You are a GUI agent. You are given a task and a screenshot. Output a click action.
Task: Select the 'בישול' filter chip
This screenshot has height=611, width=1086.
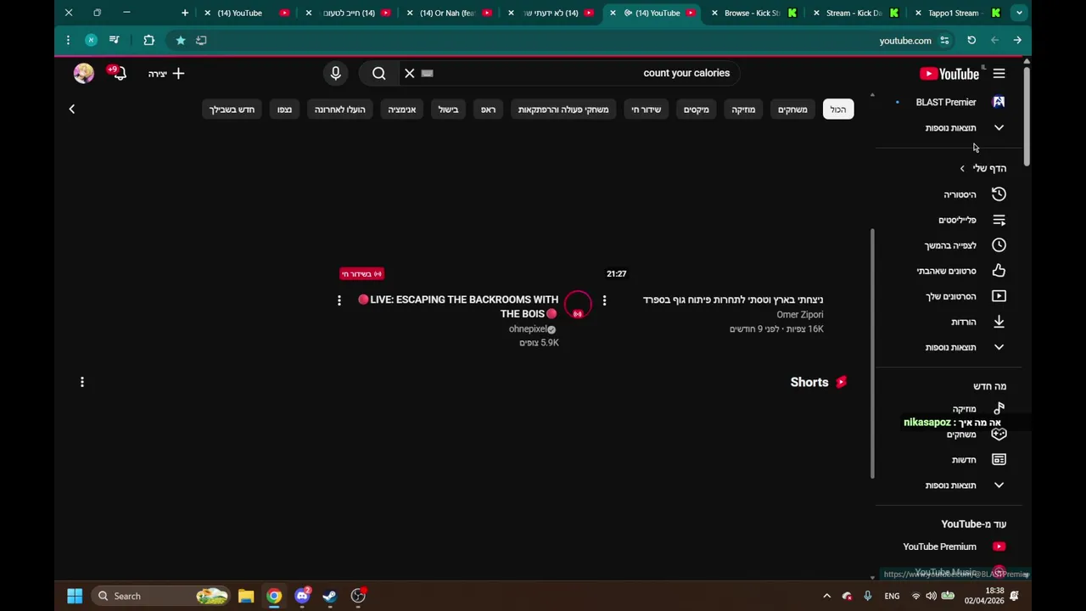[448, 109]
